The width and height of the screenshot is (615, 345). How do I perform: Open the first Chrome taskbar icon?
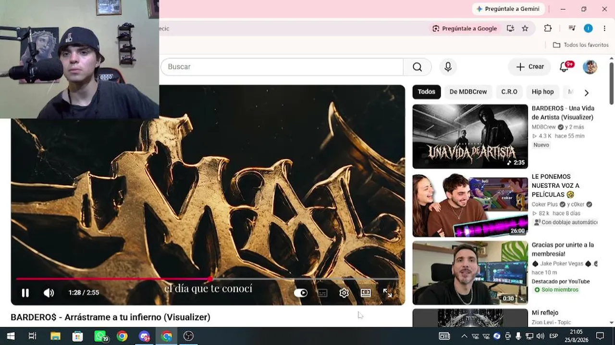[122, 336]
